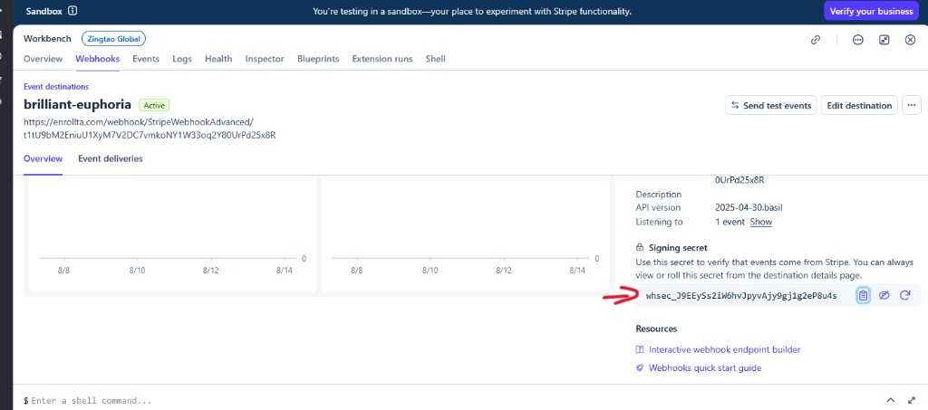Open Webhooks quick start guide link
The image size is (928, 410).
(705, 368)
